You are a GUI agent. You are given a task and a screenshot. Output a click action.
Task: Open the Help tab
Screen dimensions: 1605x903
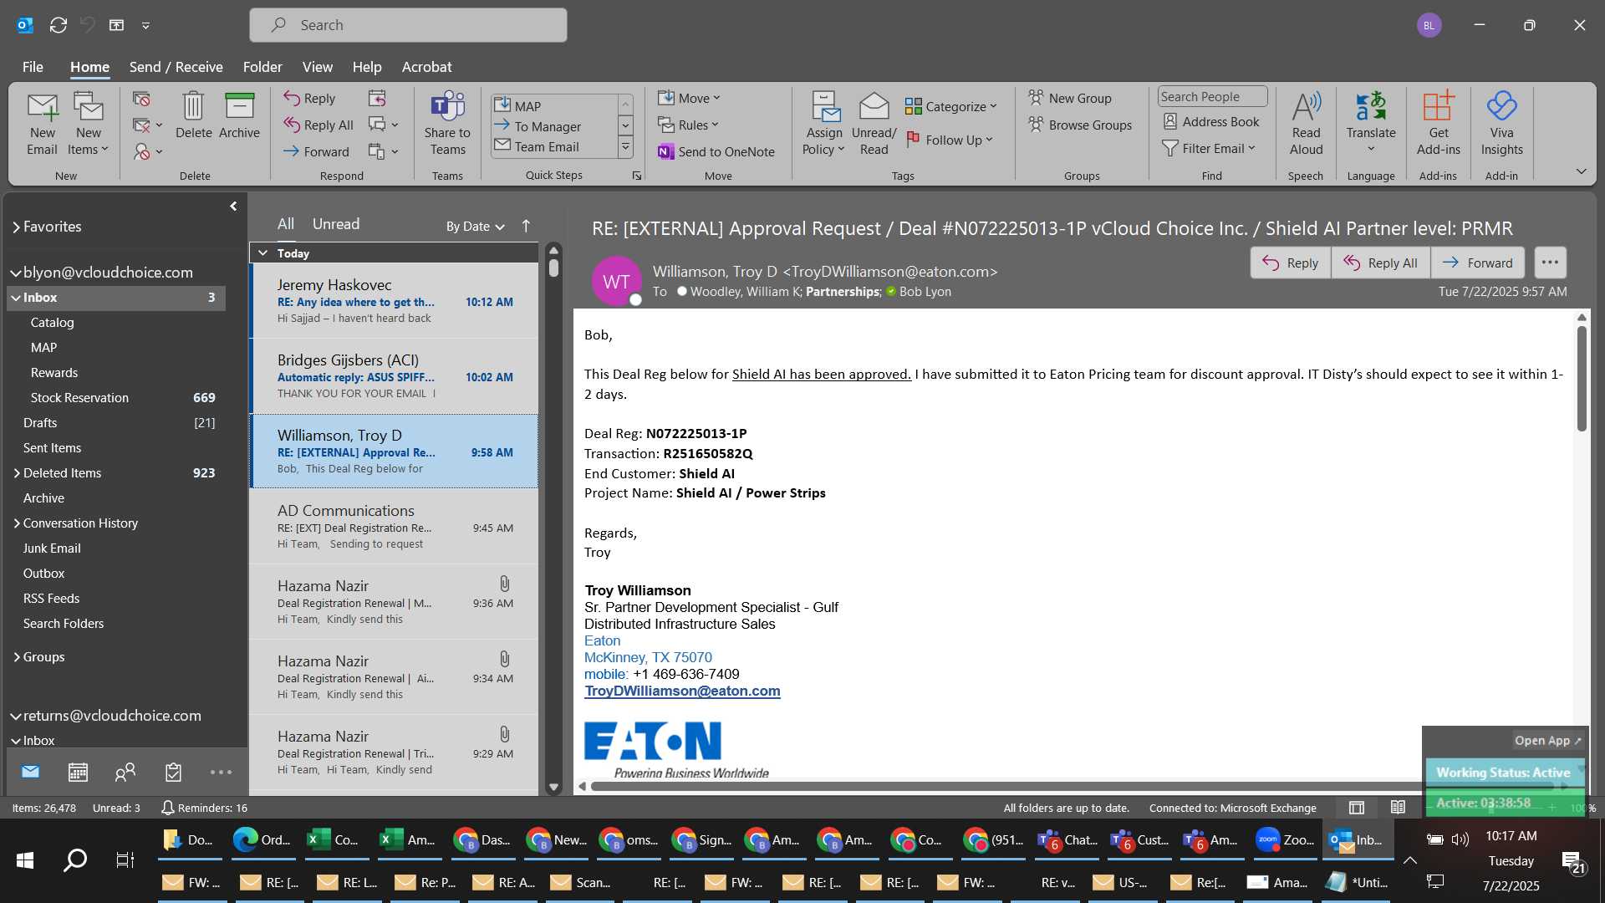click(366, 67)
